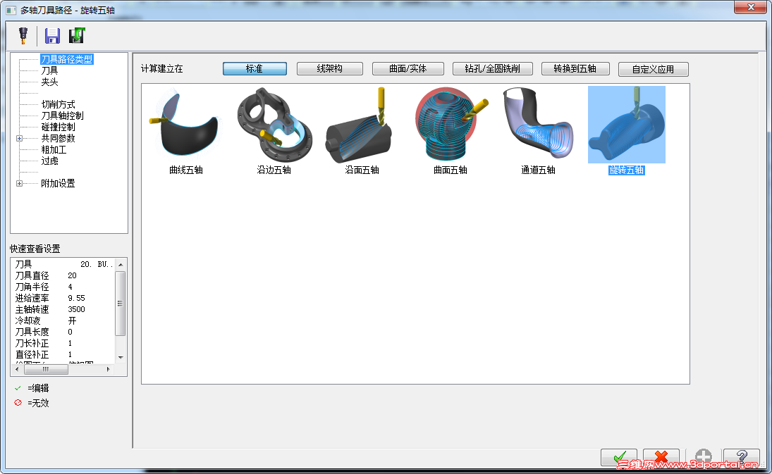Click the 刀具 row in quick view list

click(x=63, y=265)
